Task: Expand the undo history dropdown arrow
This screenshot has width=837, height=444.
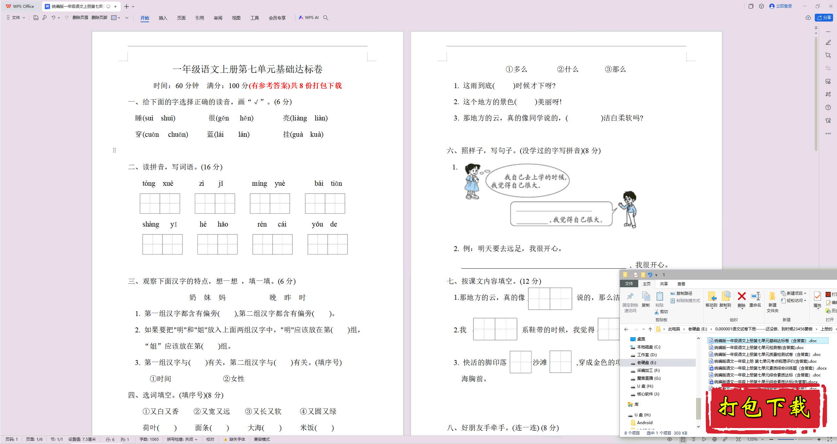Action: 59,18
